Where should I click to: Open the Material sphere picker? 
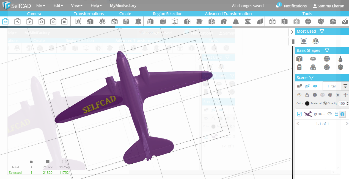coord(325,103)
